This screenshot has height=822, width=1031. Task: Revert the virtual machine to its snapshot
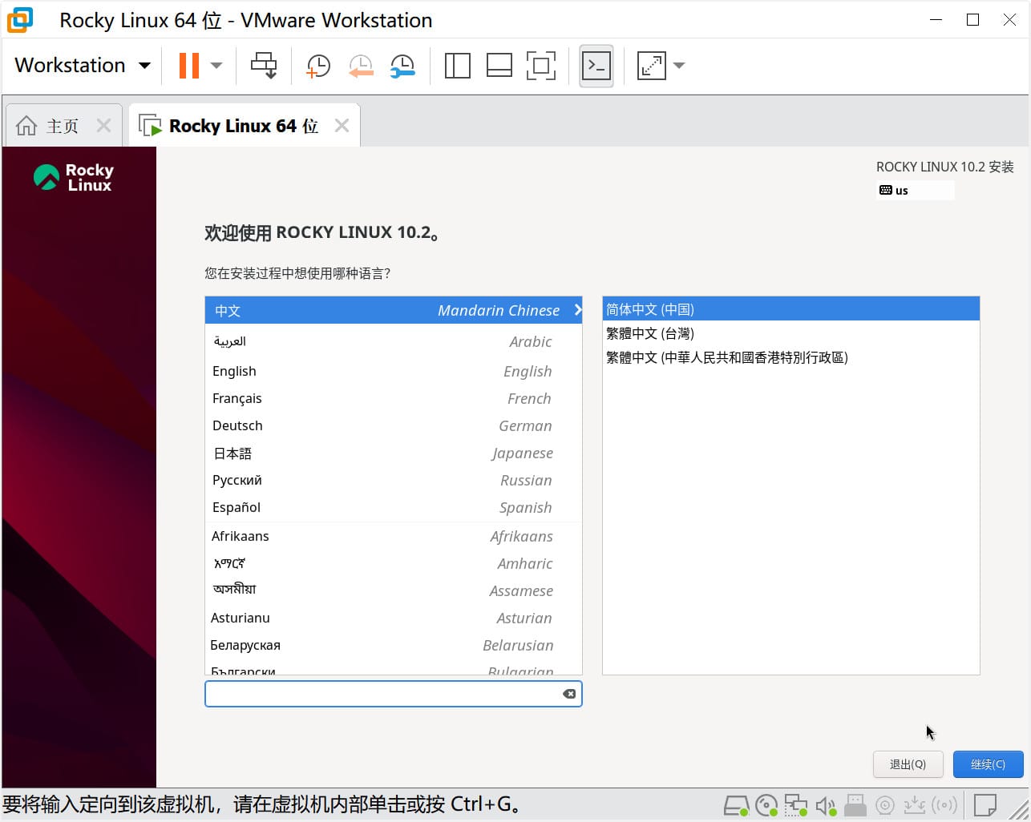click(x=361, y=66)
